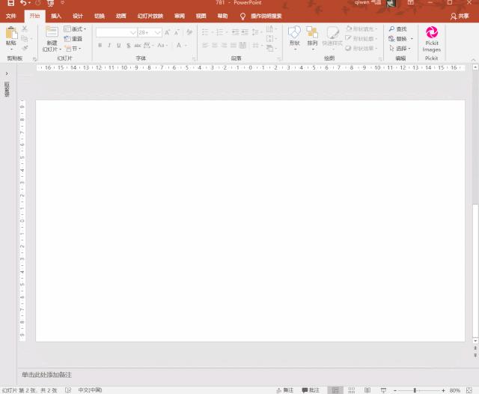The width and height of the screenshot is (479, 394).
Task: Open the Pickit Images add-in
Action: pos(432,38)
